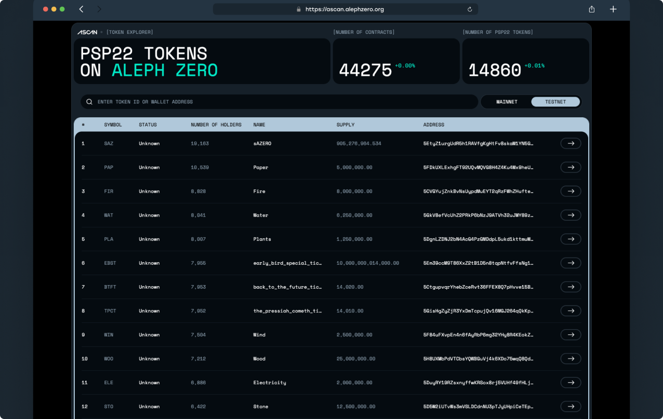Click the ASCAN logo
This screenshot has width=663, height=419.
87,32
